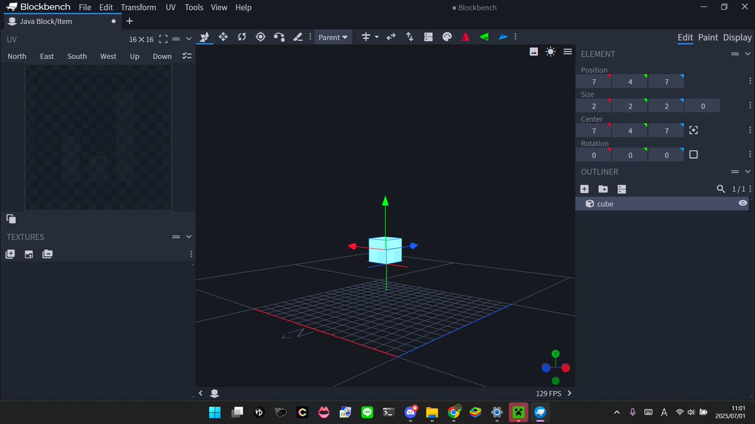755x424 pixels.
Task: Toggle the red X-axis mirror icon
Action: tap(466, 37)
